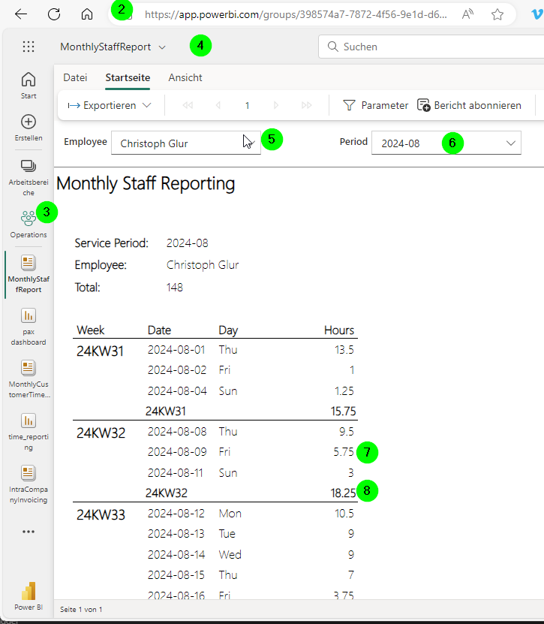The image size is (544, 624).
Task: Select MonthlyStaffReport in the sidebar
Action: [x=29, y=274]
